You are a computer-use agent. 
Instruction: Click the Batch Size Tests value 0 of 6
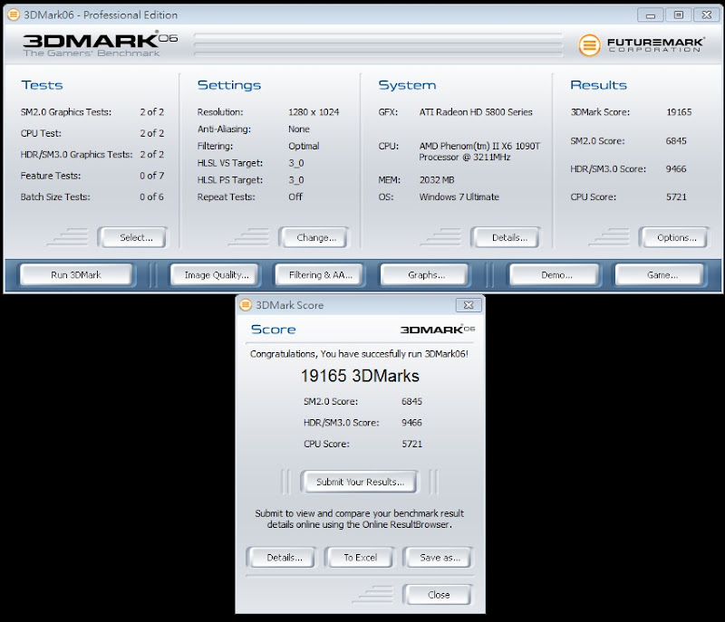pyautogui.click(x=151, y=196)
